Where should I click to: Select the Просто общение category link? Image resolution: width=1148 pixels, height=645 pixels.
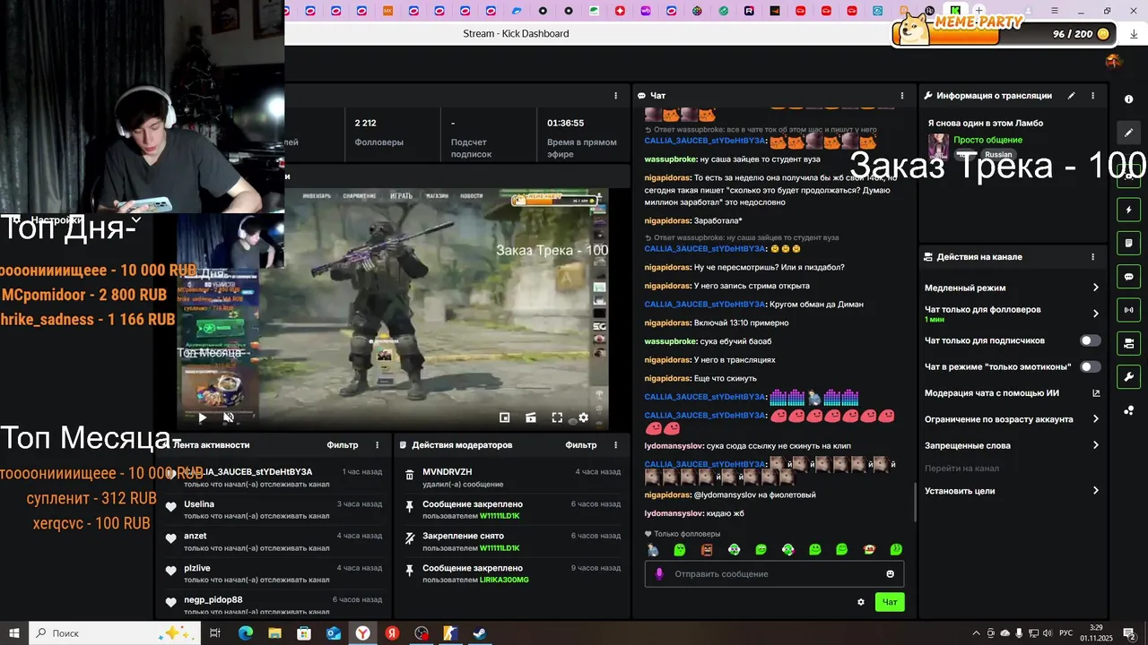(987, 140)
